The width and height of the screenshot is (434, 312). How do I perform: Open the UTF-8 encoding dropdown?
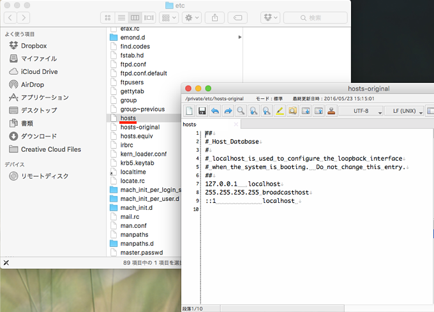tap(361, 111)
